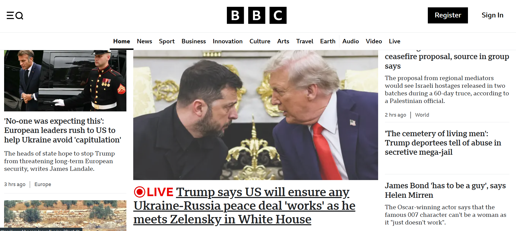Screen dimensions: 516x231
Task: Open the Culture menu item
Action: tap(260, 41)
